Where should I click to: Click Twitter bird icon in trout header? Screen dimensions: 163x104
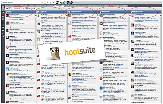pyautogui.click(x=7, y=12)
